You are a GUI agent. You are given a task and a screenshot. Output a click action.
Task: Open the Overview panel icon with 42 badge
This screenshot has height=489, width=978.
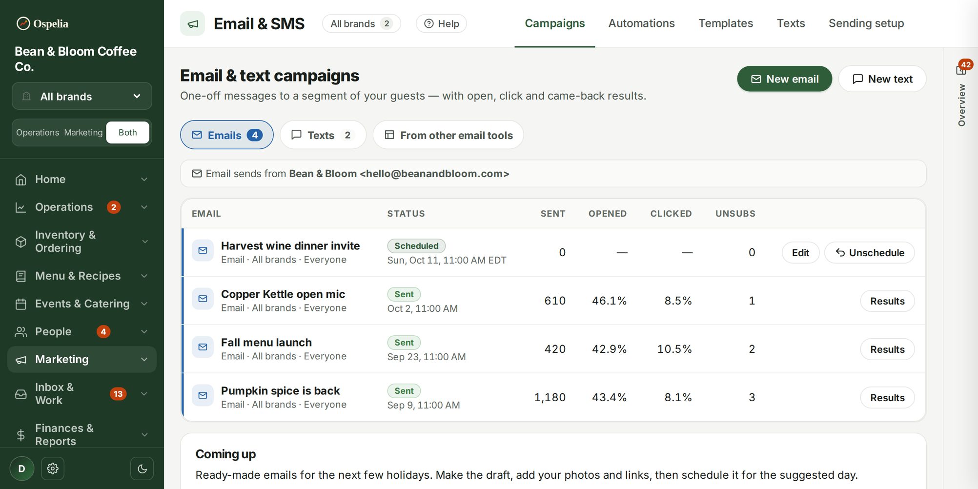coord(961,70)
